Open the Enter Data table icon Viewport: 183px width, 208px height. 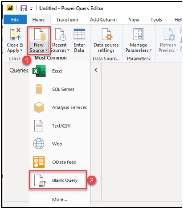click(x=79, y=34)
